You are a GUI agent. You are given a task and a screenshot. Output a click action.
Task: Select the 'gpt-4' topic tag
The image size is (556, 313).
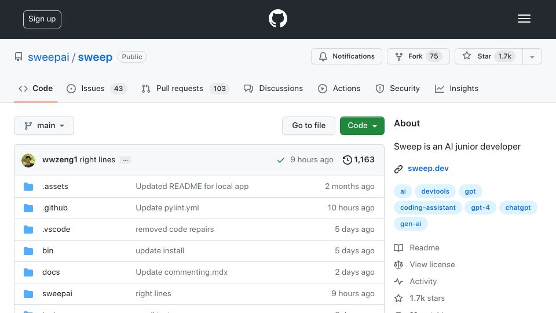click(x=480, y=208)
